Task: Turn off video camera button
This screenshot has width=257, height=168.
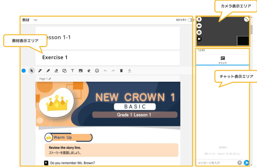Action: (x=199, y=26)
